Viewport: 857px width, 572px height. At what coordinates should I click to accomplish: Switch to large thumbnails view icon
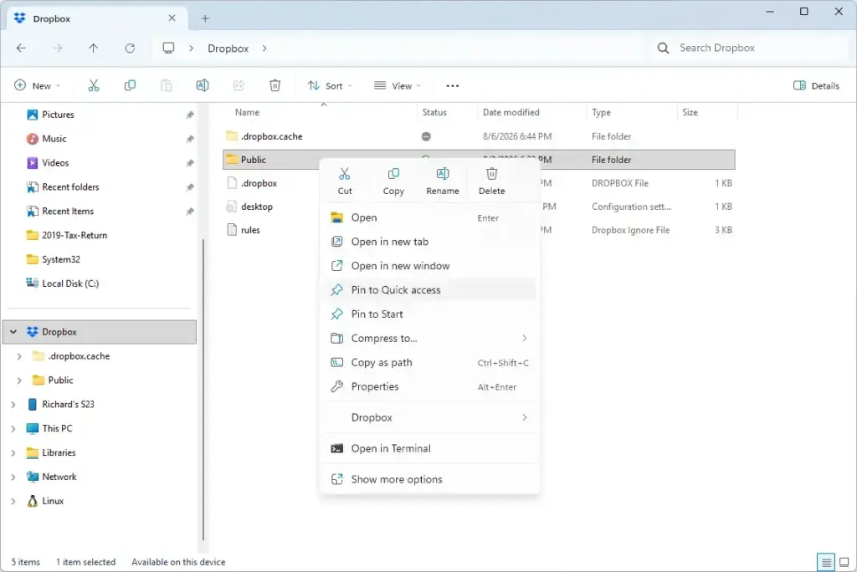844,562
